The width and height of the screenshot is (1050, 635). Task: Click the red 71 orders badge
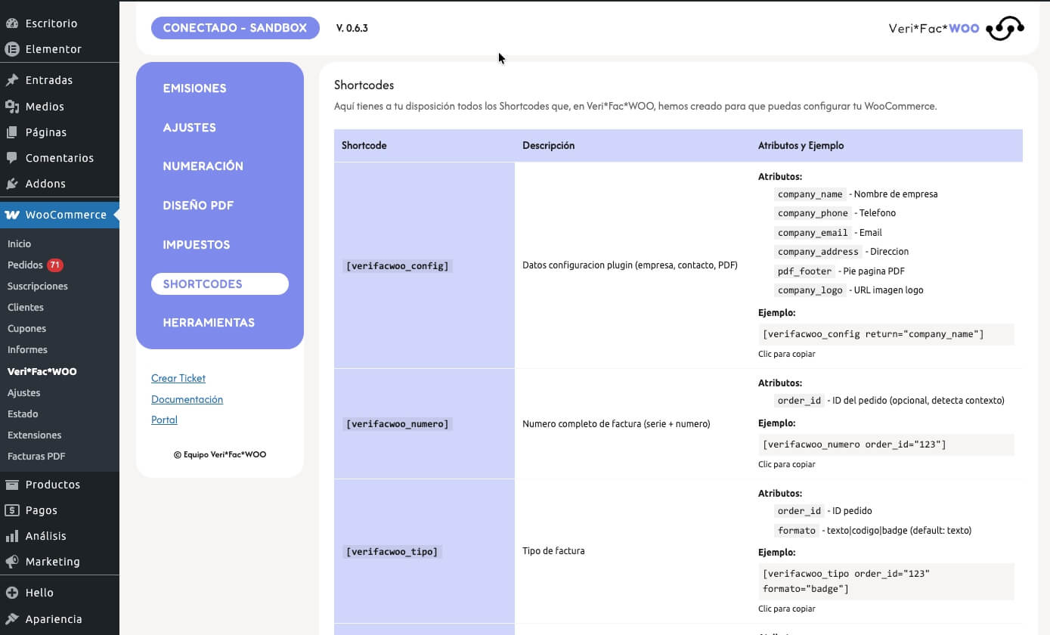point(55,265)
